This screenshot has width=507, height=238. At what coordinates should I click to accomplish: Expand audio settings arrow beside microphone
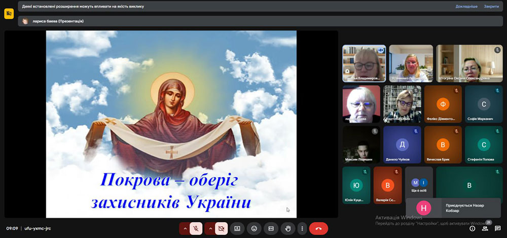pos(185,228)
